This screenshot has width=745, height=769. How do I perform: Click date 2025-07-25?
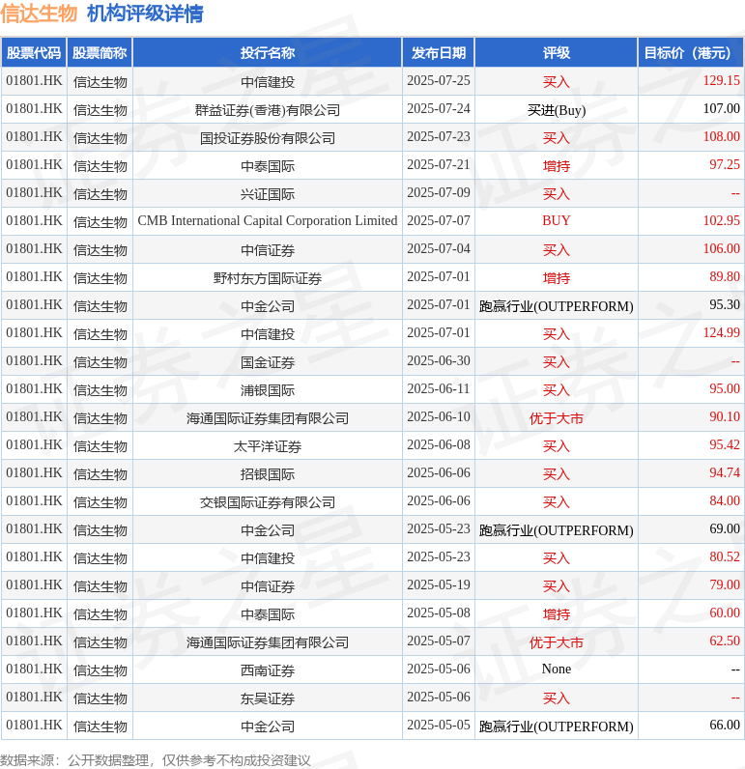pos(439,80)
